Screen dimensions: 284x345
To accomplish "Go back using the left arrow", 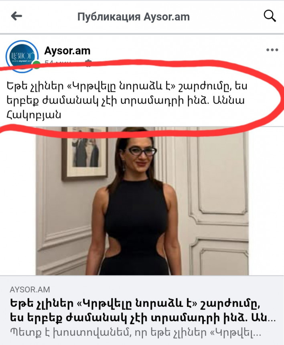I will pos(16,16).
